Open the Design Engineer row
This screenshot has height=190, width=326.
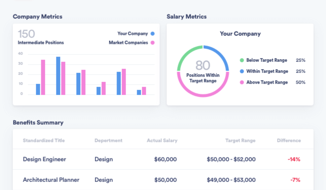[x=44, y=159]
